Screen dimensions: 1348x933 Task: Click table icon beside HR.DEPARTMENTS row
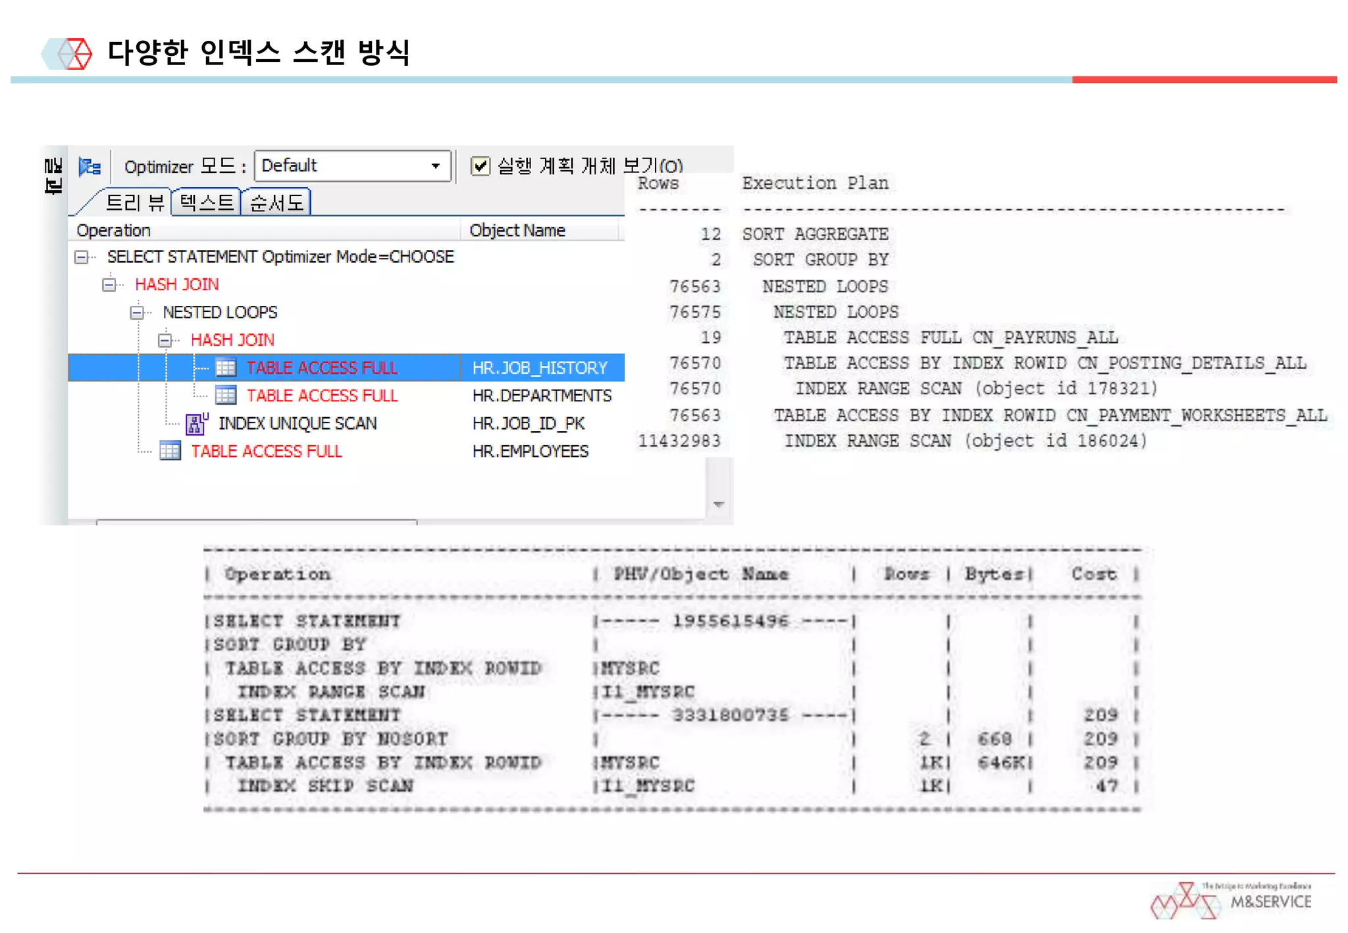pyautogui.click(x=226, y=395)
